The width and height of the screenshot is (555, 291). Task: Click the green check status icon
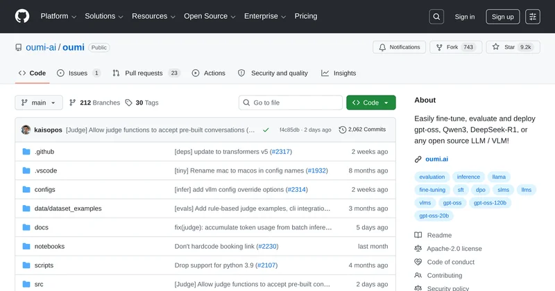point(264,130)
